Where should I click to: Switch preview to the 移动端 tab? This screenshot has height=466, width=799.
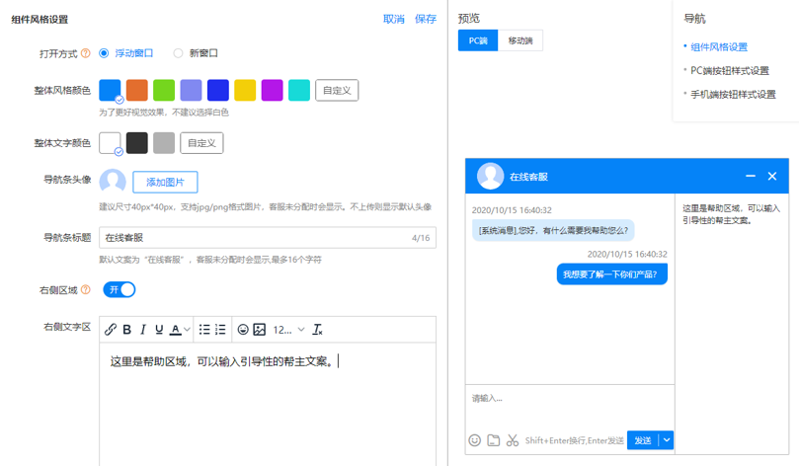519,40
